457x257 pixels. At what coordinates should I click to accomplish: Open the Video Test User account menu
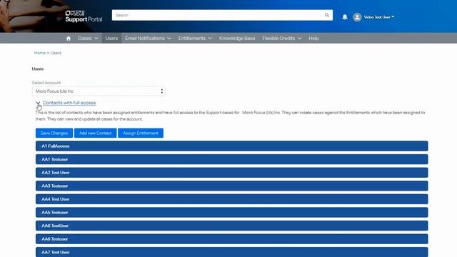tap(379, 17)
